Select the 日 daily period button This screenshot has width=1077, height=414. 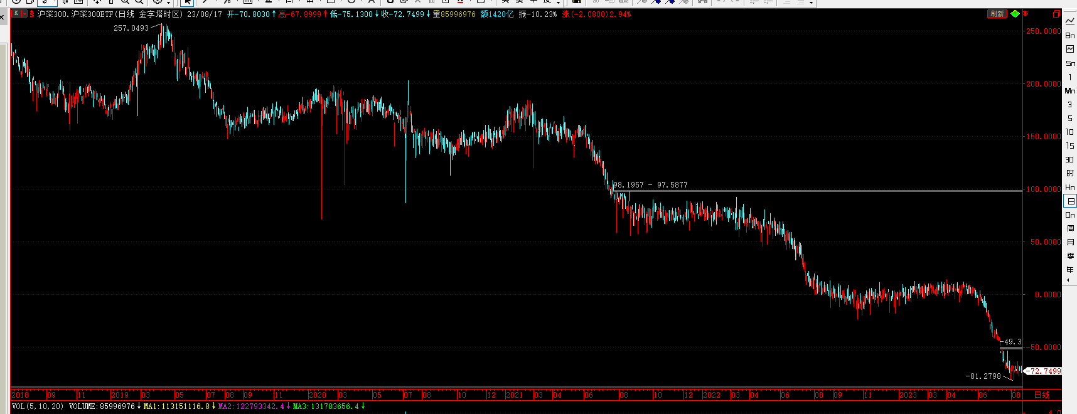pos(1070,201)
